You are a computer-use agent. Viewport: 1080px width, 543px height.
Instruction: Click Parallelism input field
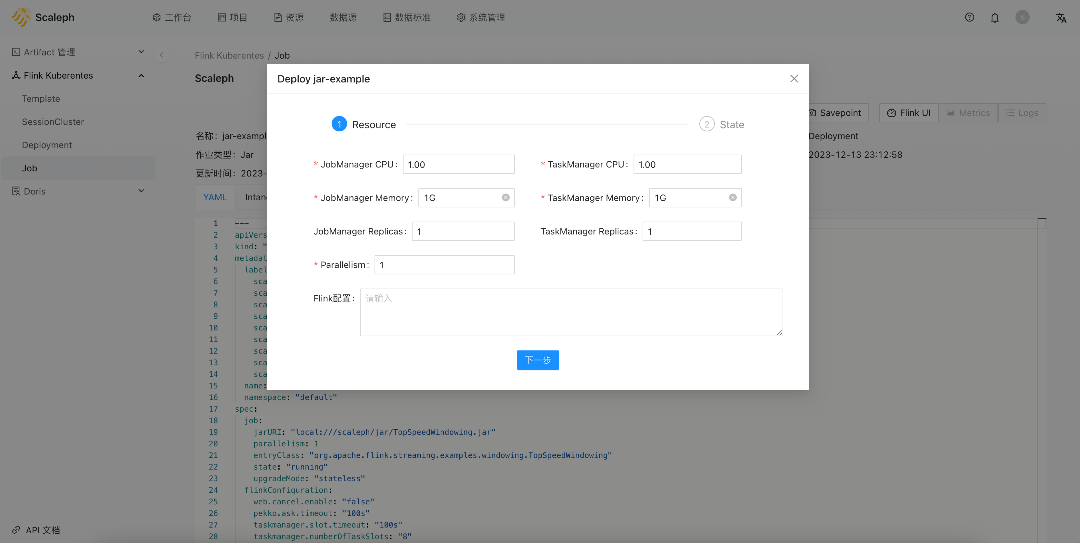[x=444, y=264]
